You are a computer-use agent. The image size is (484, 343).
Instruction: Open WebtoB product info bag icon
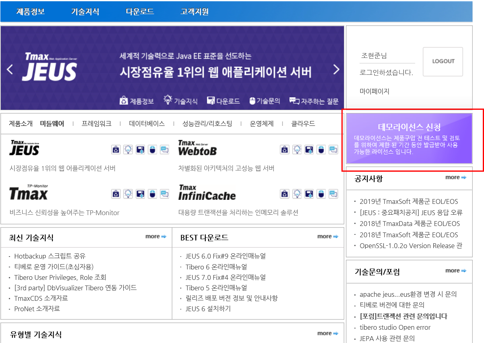(285, 150)
